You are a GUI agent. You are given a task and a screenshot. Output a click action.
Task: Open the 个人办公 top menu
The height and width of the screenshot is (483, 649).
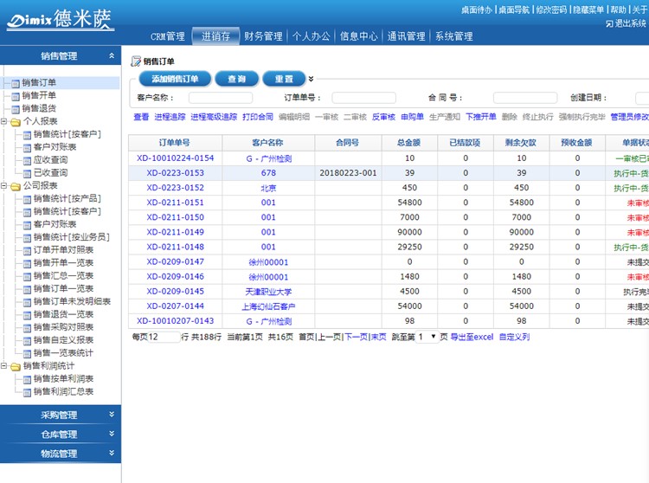[x=312, y=36]
